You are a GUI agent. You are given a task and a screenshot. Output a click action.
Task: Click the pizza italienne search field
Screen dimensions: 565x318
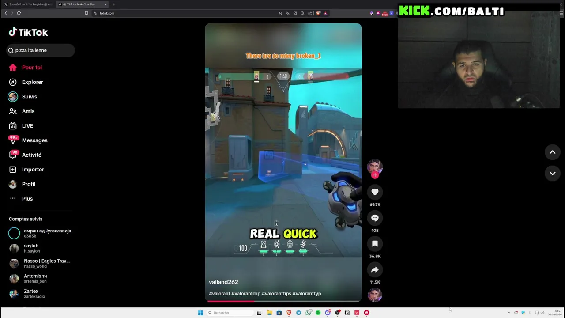(x=41, y=50)
